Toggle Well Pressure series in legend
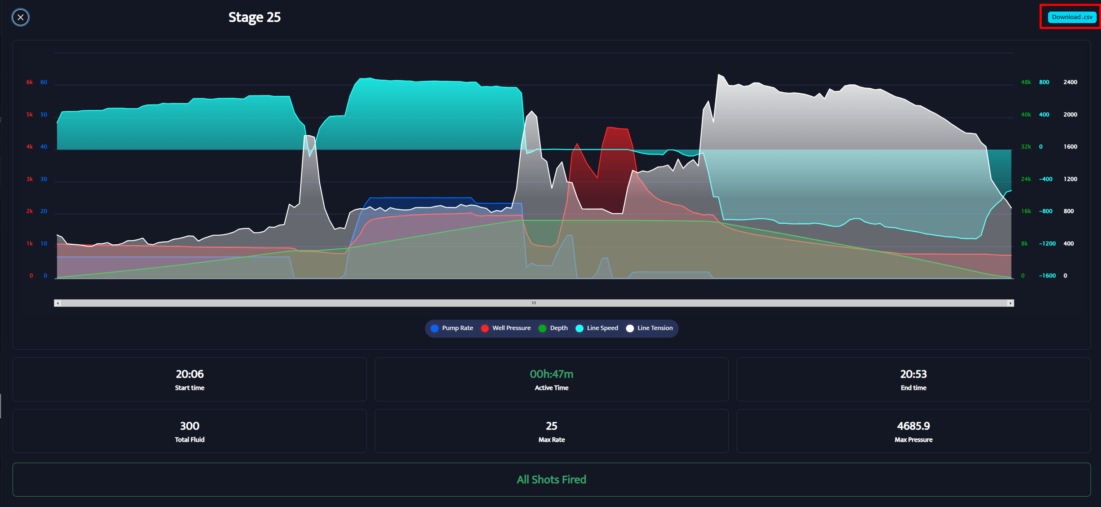Viewport: 1101px width, 507px height. [511, 328]
